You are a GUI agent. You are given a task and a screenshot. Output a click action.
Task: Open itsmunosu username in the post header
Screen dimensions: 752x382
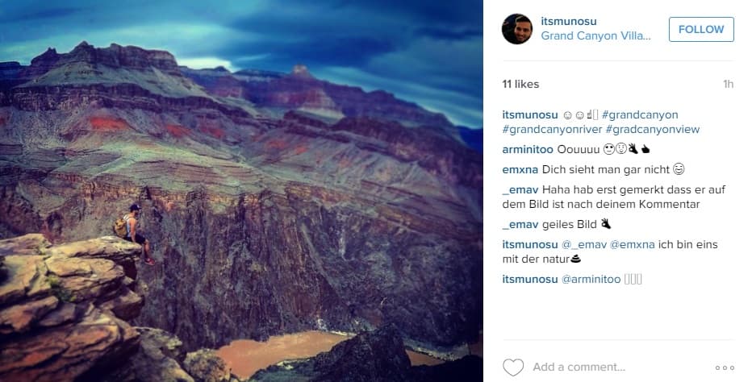pos(569,21)
